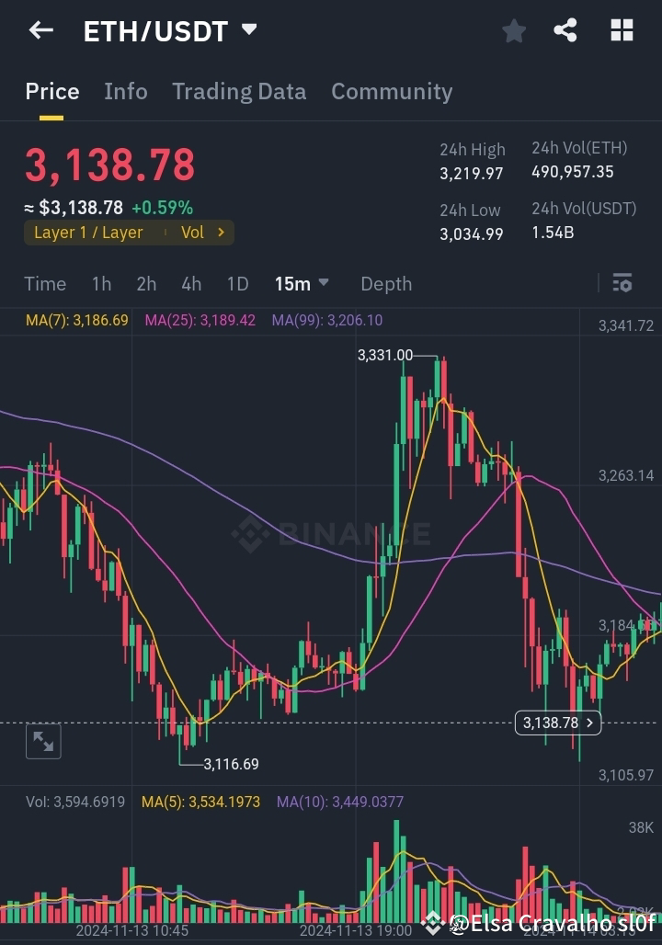Screen dimensions: 662x945
Task: Tap the apps grid icon top right
Action: (622, 29)
